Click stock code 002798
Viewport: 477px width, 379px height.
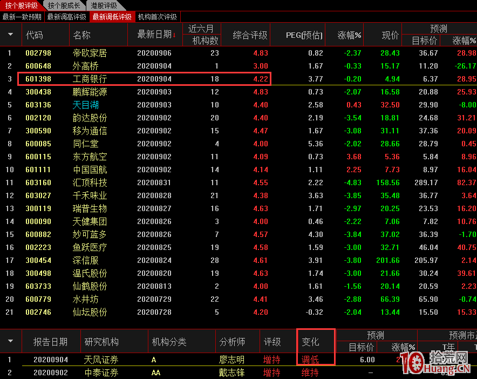pyautogui.click(x=38, y=53)
